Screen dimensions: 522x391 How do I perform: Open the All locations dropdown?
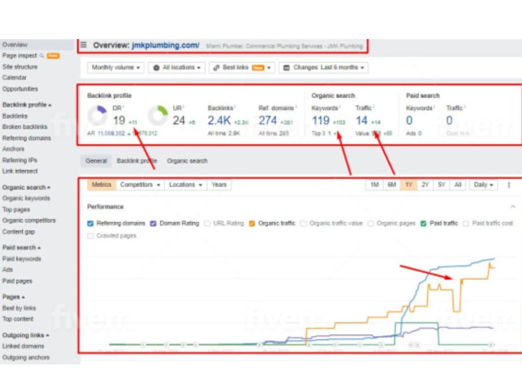point(177,67)
